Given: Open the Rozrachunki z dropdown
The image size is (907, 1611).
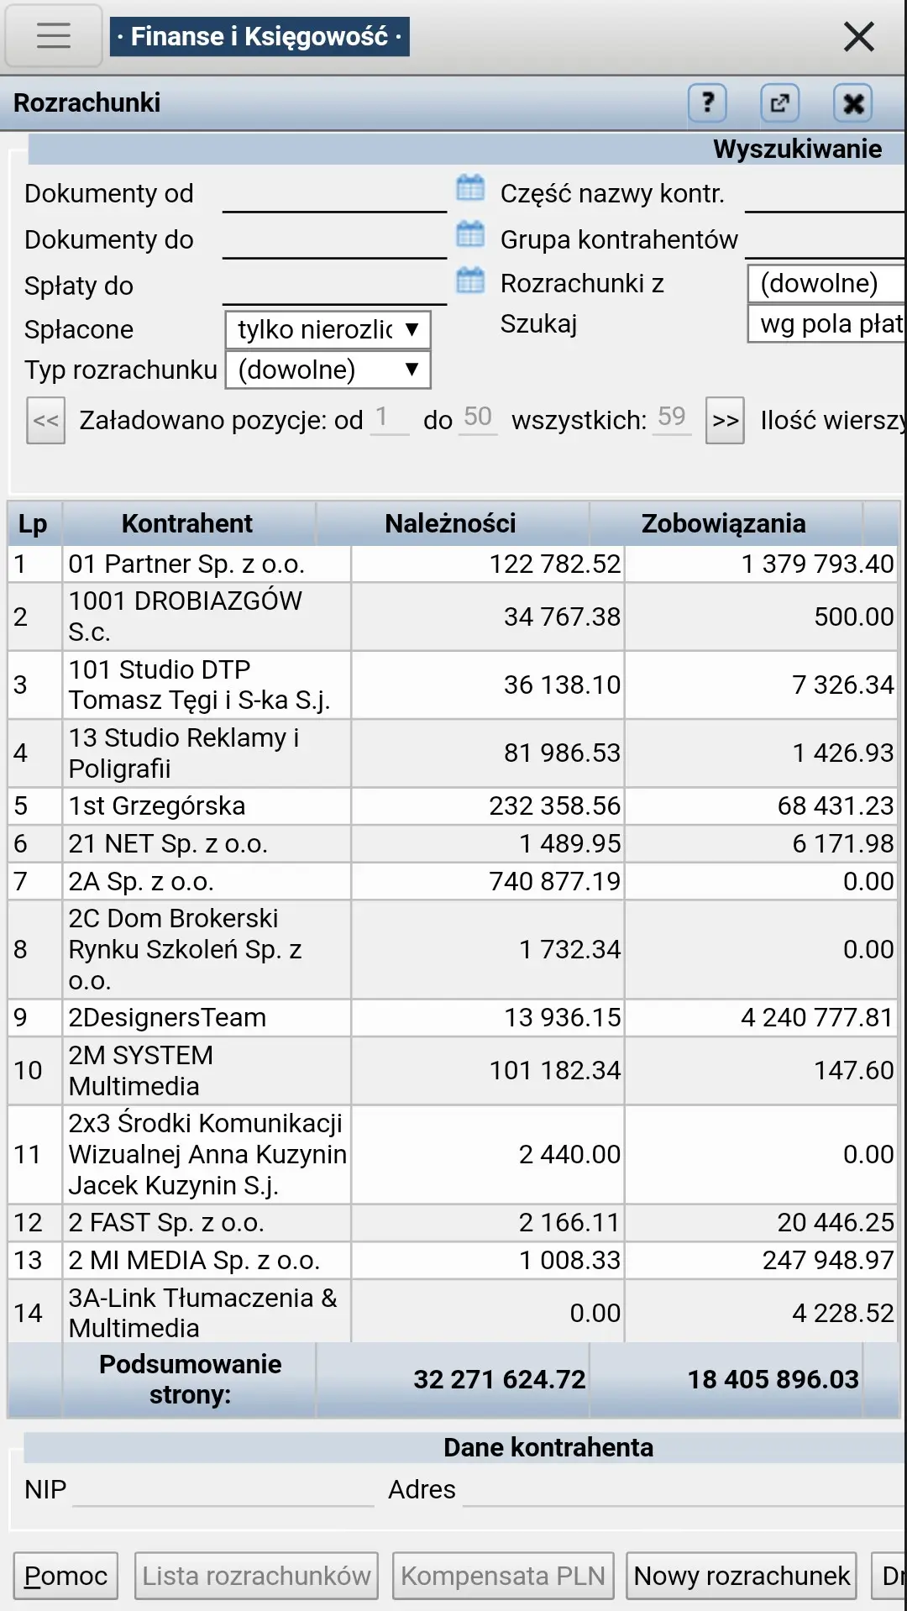Looking at the screenshot, I should (826, 283).
